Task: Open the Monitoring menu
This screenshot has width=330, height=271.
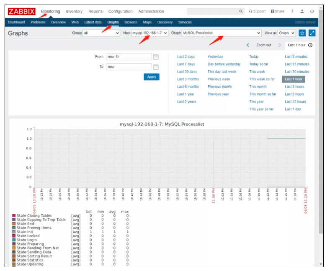Action: tap(51, 11)
